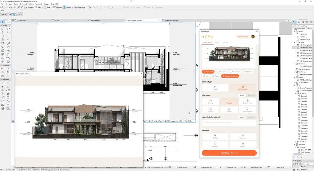This screenshot has width=314, height=171.
Task: Open the Grids dropdown arrow
Action: (42, 7)
